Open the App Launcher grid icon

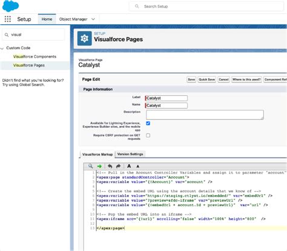[8, 19]
